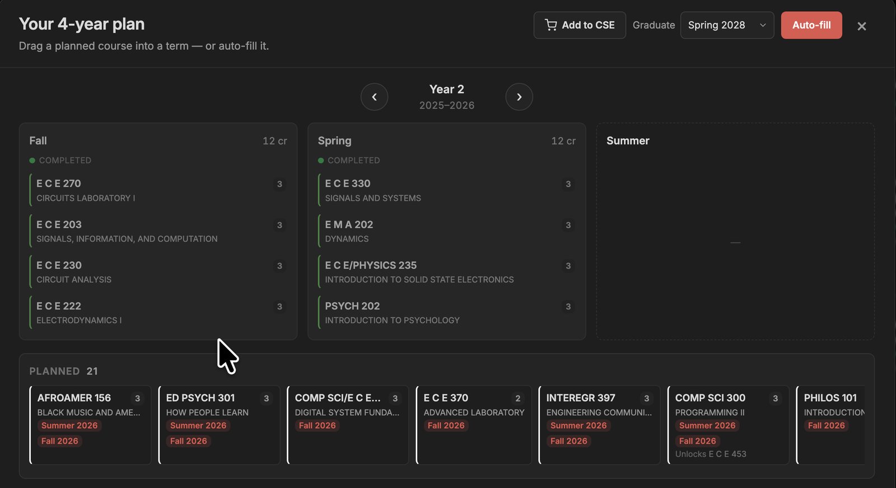Open the Graduate term dropdown
The height and width of the screenshot is (488, 896).
coord(727,25)
